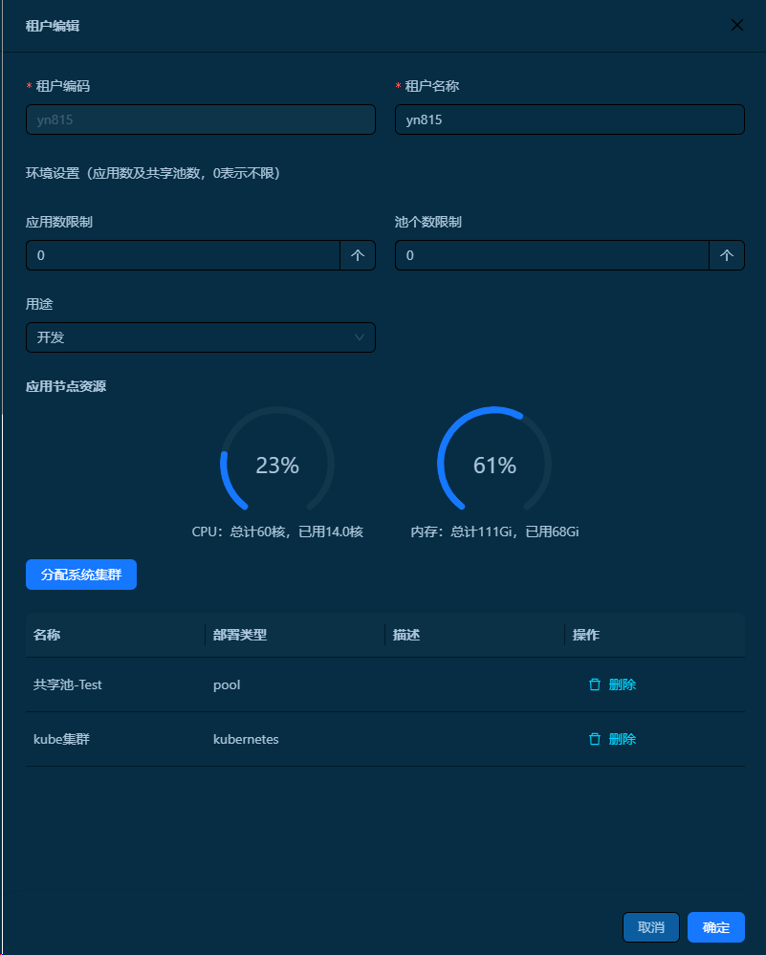This screenshot has width=766, height=955.
Task: Click the 内存 总计111Gi usage text
Action: coord(494,532)
